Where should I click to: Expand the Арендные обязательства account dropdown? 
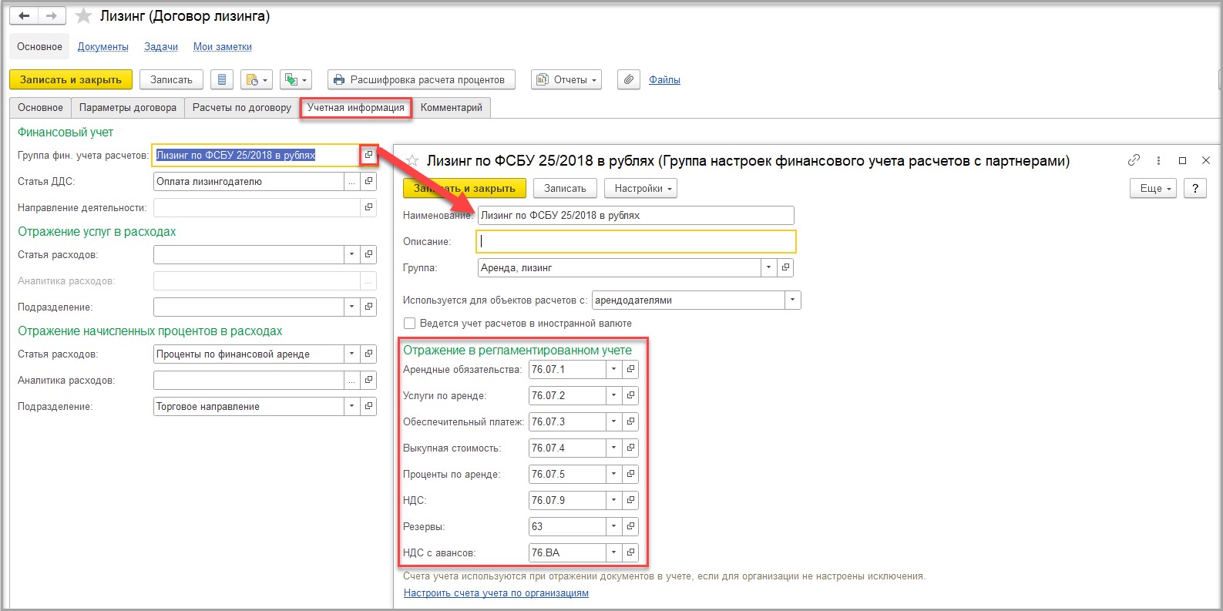point(613,369)
